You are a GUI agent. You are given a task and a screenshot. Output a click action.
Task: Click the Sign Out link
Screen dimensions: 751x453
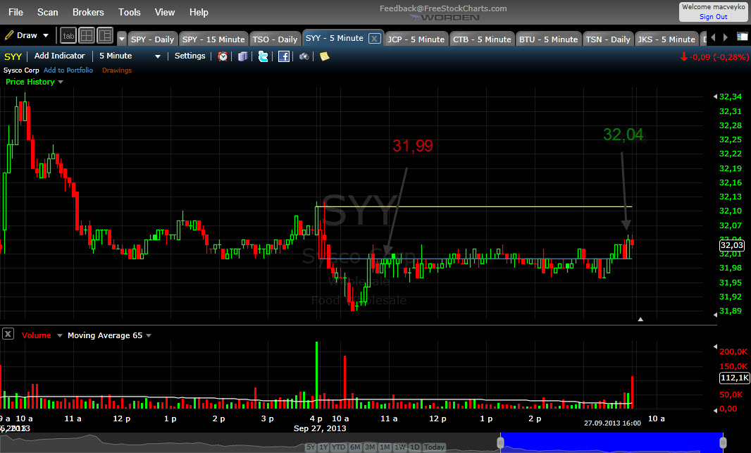(713, 17)
